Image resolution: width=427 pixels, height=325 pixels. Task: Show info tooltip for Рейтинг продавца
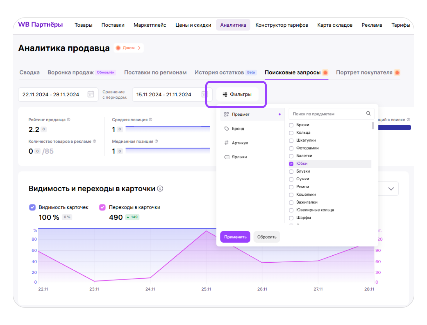[x=69, y=120]
